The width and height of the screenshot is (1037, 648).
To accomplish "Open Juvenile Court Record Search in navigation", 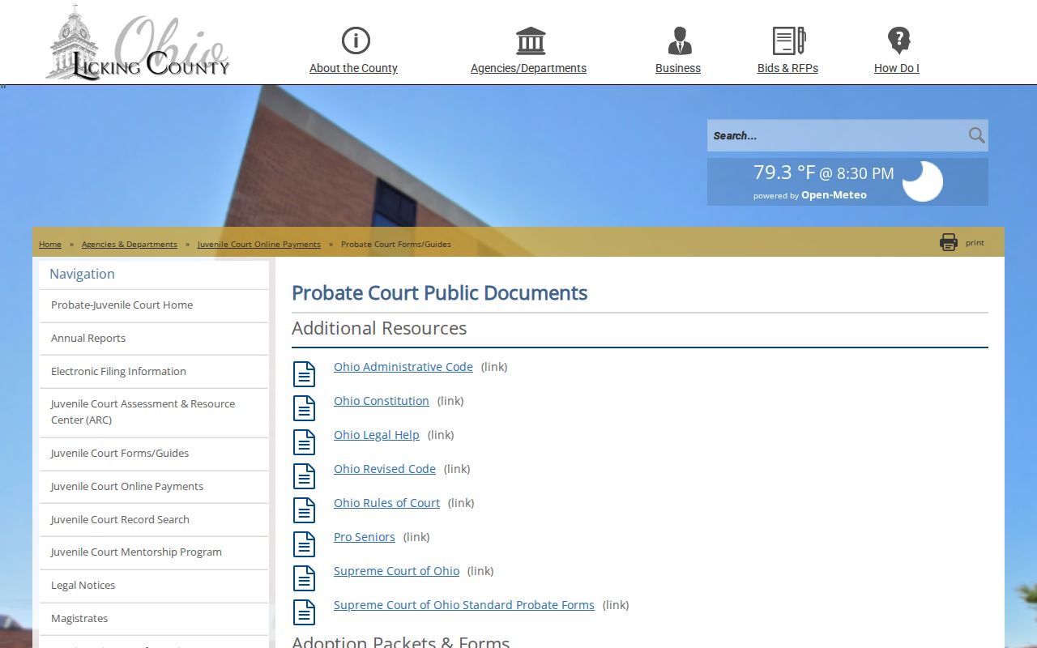I will (154, 520).
